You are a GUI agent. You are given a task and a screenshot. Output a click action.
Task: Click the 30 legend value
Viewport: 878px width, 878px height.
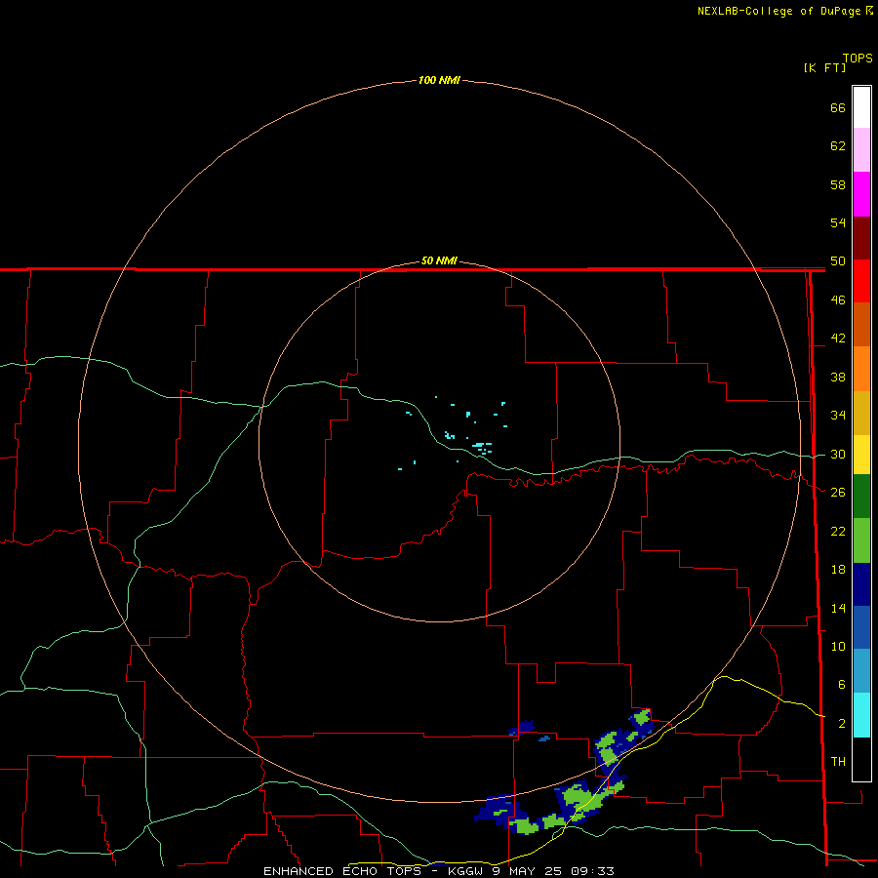pos(838,454)
